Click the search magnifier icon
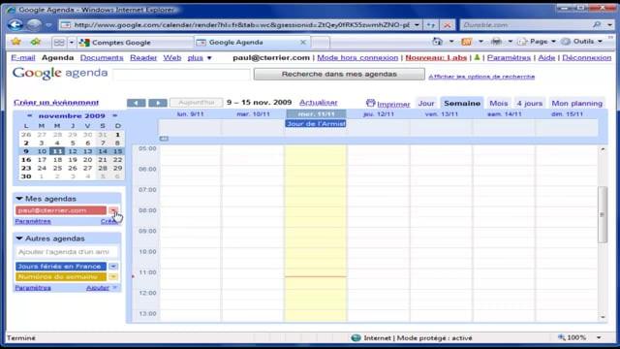This screenshot has height=349, width=620. [x=597, y=24]
